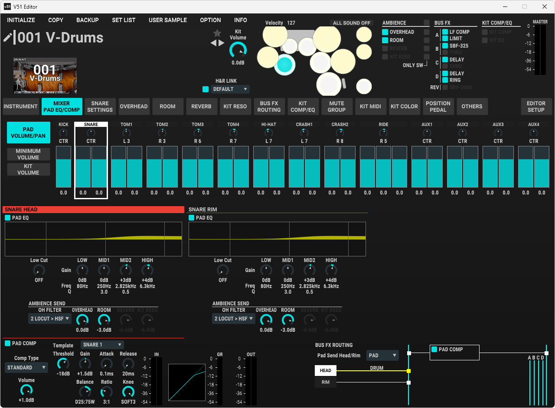Disable the Snare Head PAD EQ
This screenshot has width=555, height=408.
(8, 218)
